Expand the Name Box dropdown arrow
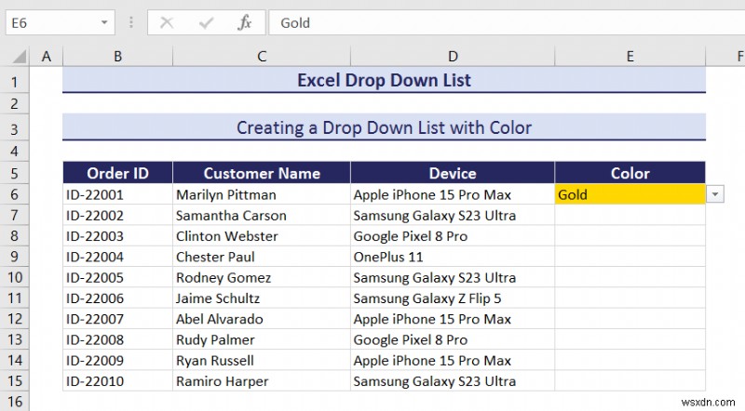745x411 pixels. pyautogui.click(x=104, y=22)
